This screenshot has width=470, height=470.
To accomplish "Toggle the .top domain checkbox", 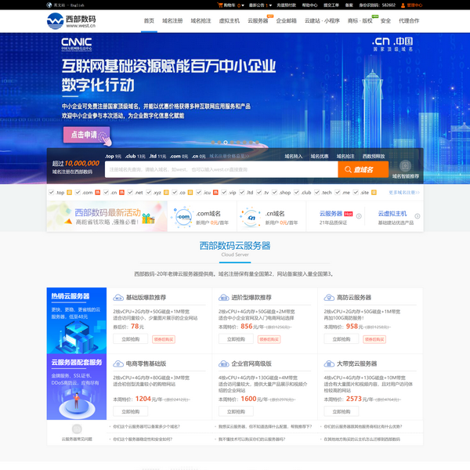I will point(51,192).
